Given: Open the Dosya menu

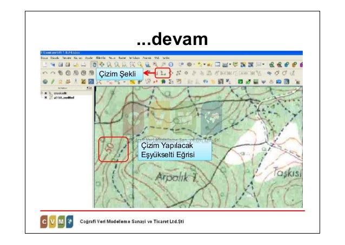Looking at the screenshot, I should coord(44,58).
